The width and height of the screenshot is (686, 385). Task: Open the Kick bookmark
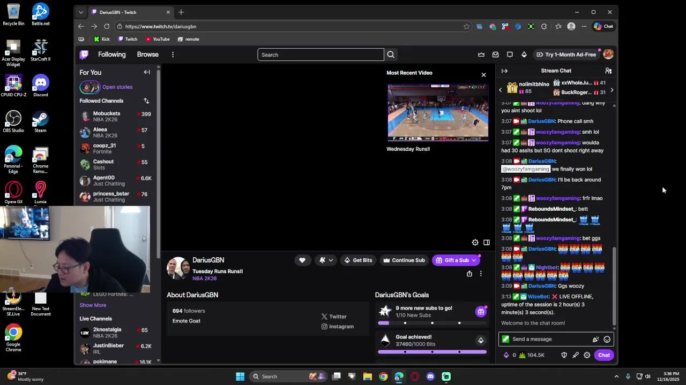pyautogui.click(x=101, y=39)
